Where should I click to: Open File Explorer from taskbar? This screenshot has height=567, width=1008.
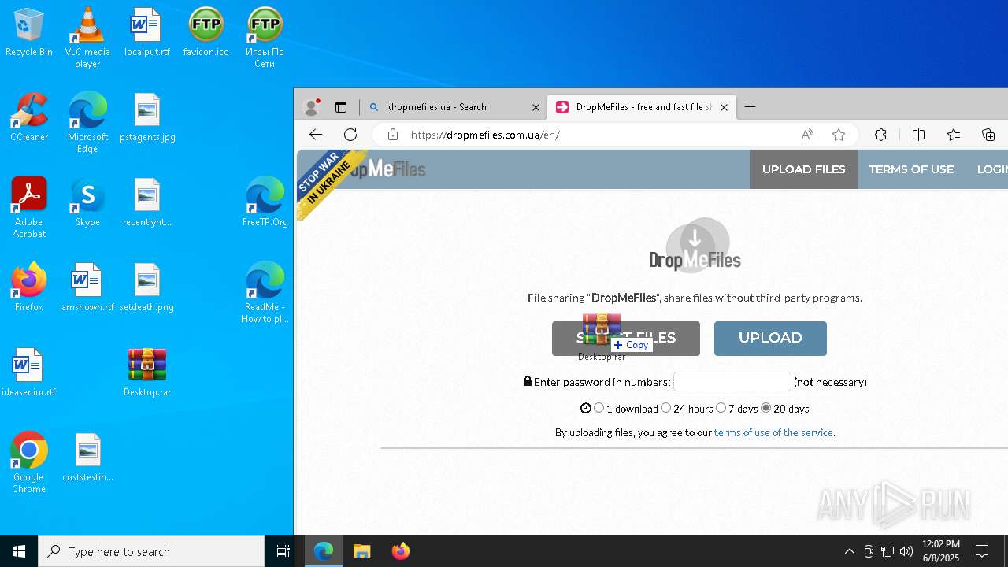362,551
